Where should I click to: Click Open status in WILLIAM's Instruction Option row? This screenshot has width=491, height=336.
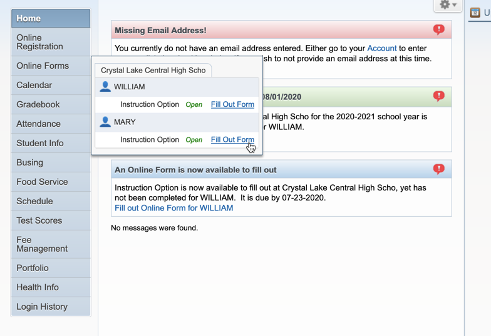point(194,105)
